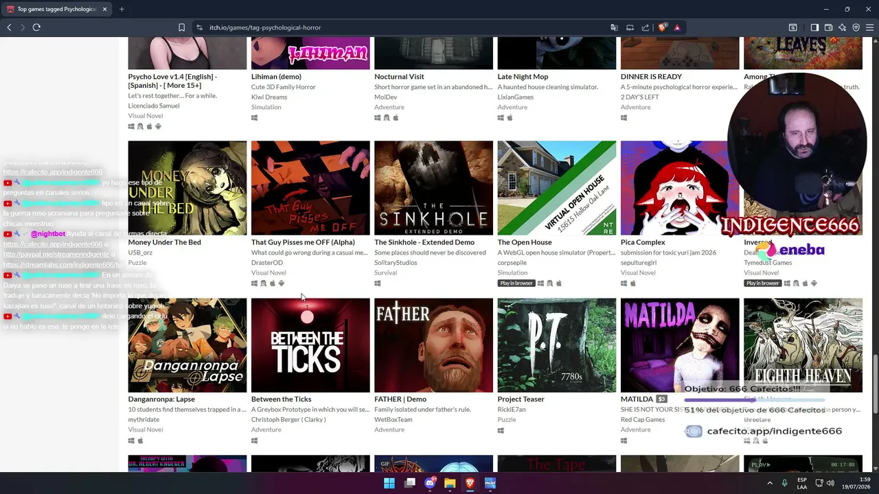The image size is (879, 494).
Task: Open The Open House game cover
Action: (557, 188)
